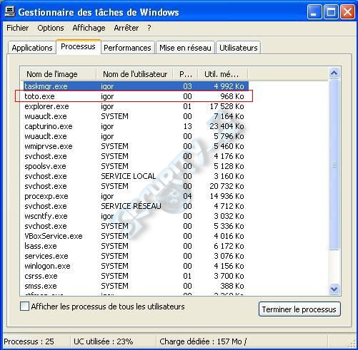Image resolution: width=358 pixels, height=350 pixels.
Task: Click the Processus : 25 status entry
Action: [x=29, y=341]
